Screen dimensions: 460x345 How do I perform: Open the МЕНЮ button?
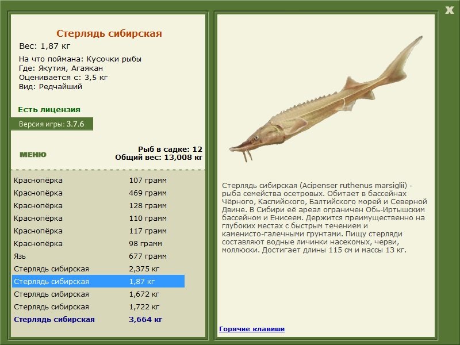33,155
